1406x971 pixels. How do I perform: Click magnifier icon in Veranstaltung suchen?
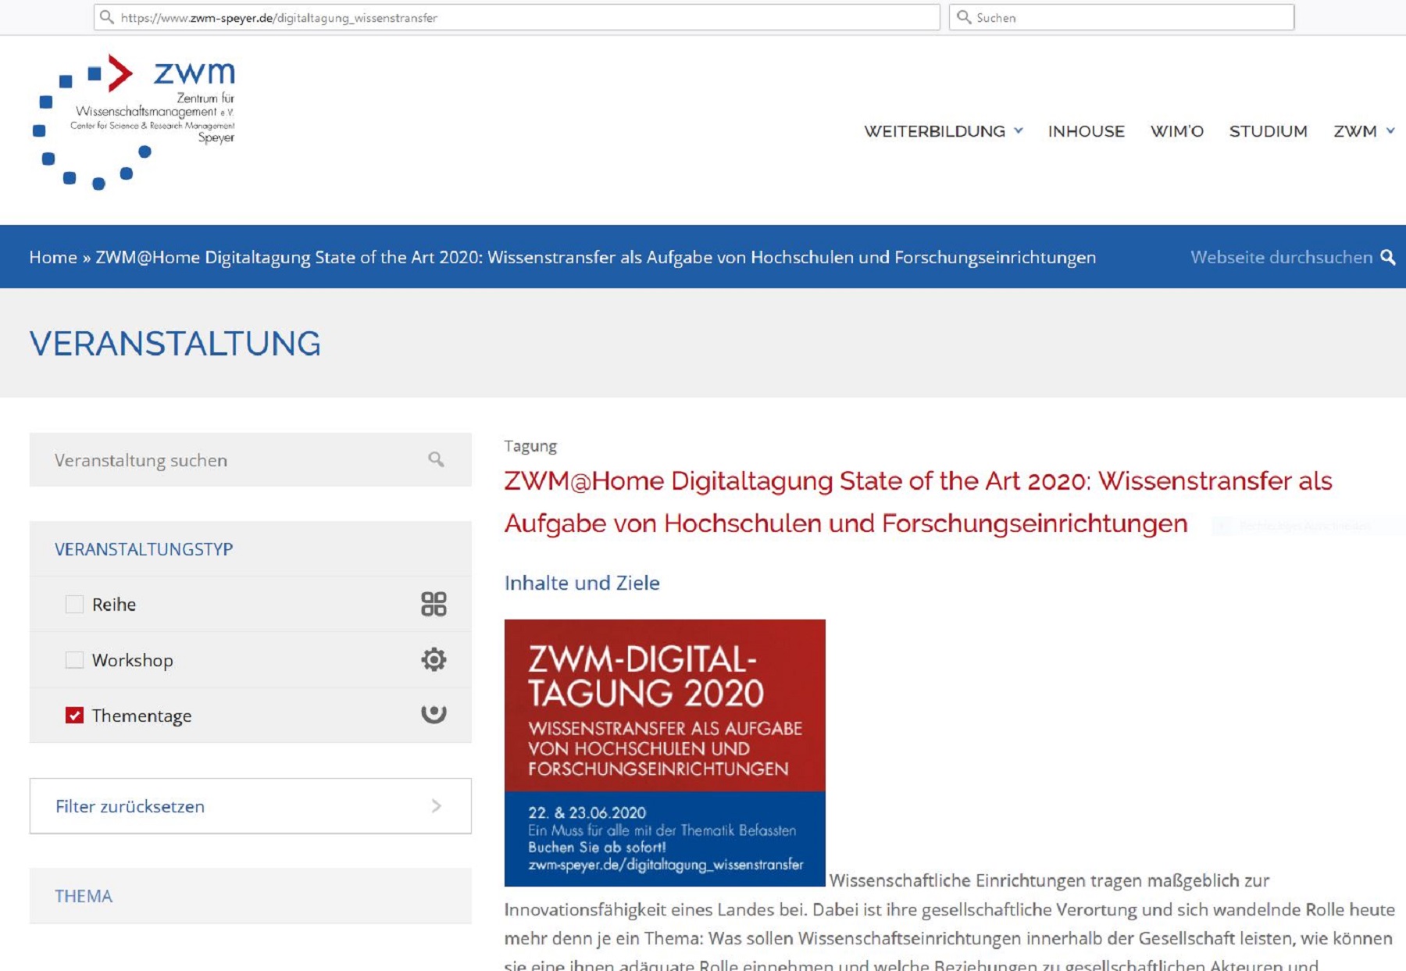[436, 459]
